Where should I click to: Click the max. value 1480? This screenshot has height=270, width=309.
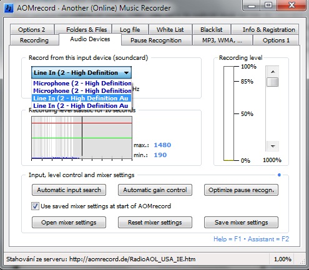click(162, 145)
